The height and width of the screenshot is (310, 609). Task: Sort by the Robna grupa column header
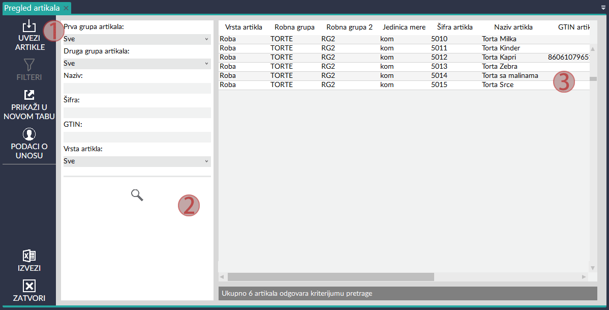coord(294,27)
